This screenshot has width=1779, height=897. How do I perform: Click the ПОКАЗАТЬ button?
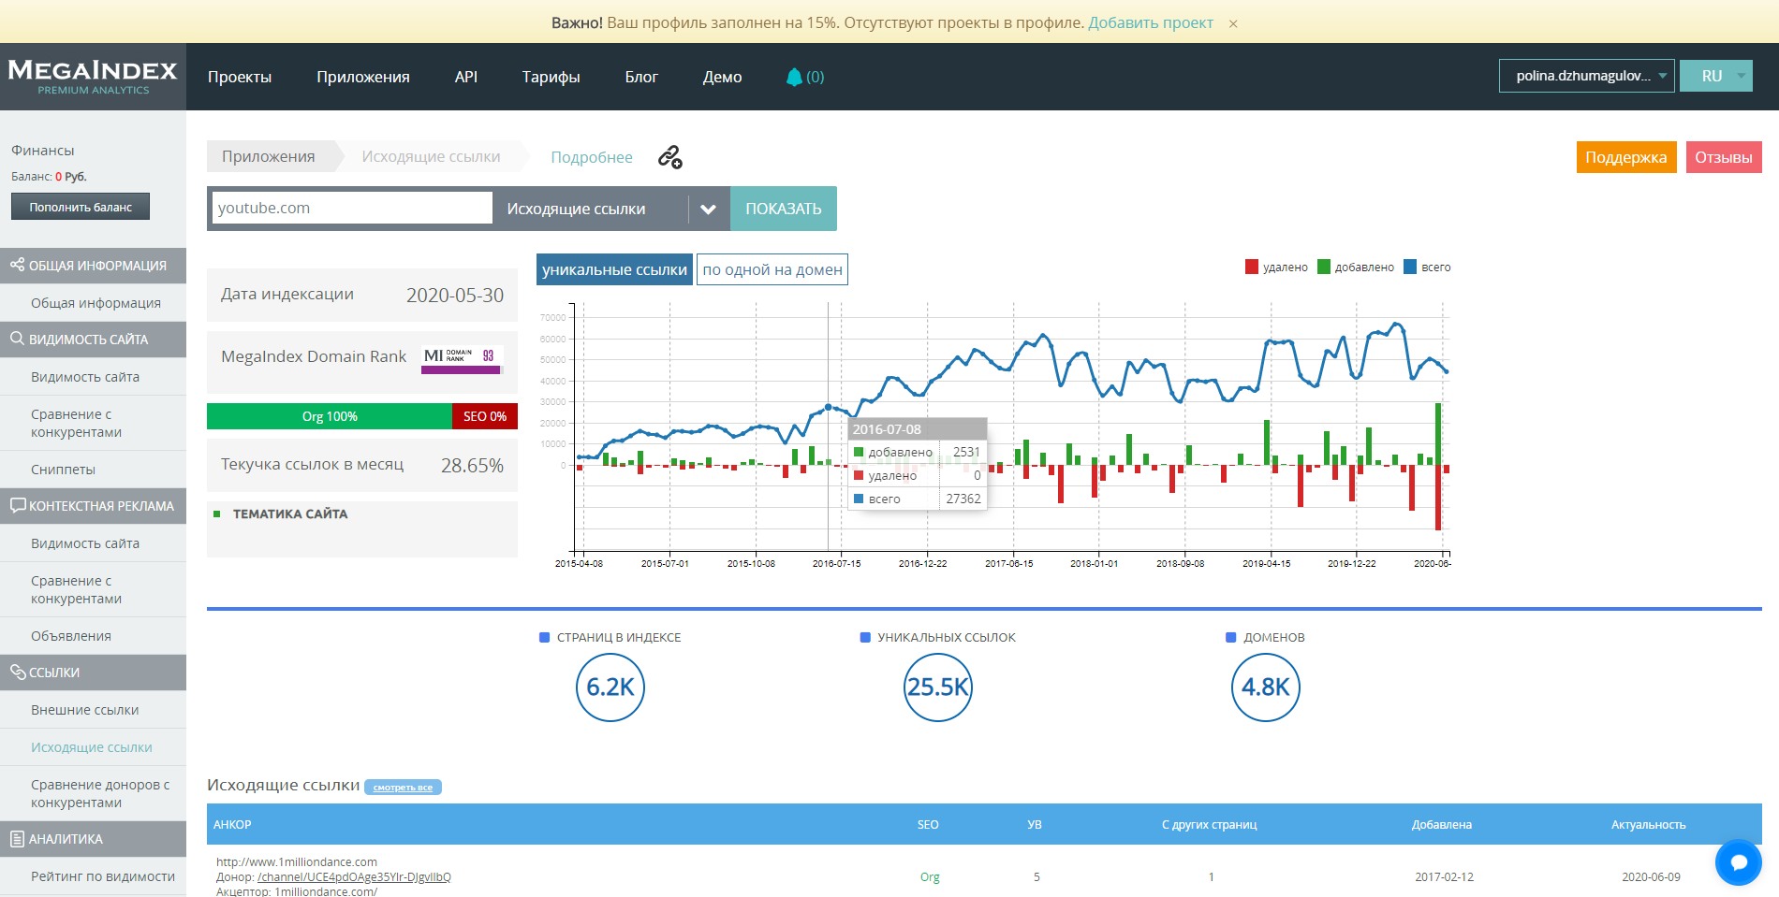click(x=784, y=209)
